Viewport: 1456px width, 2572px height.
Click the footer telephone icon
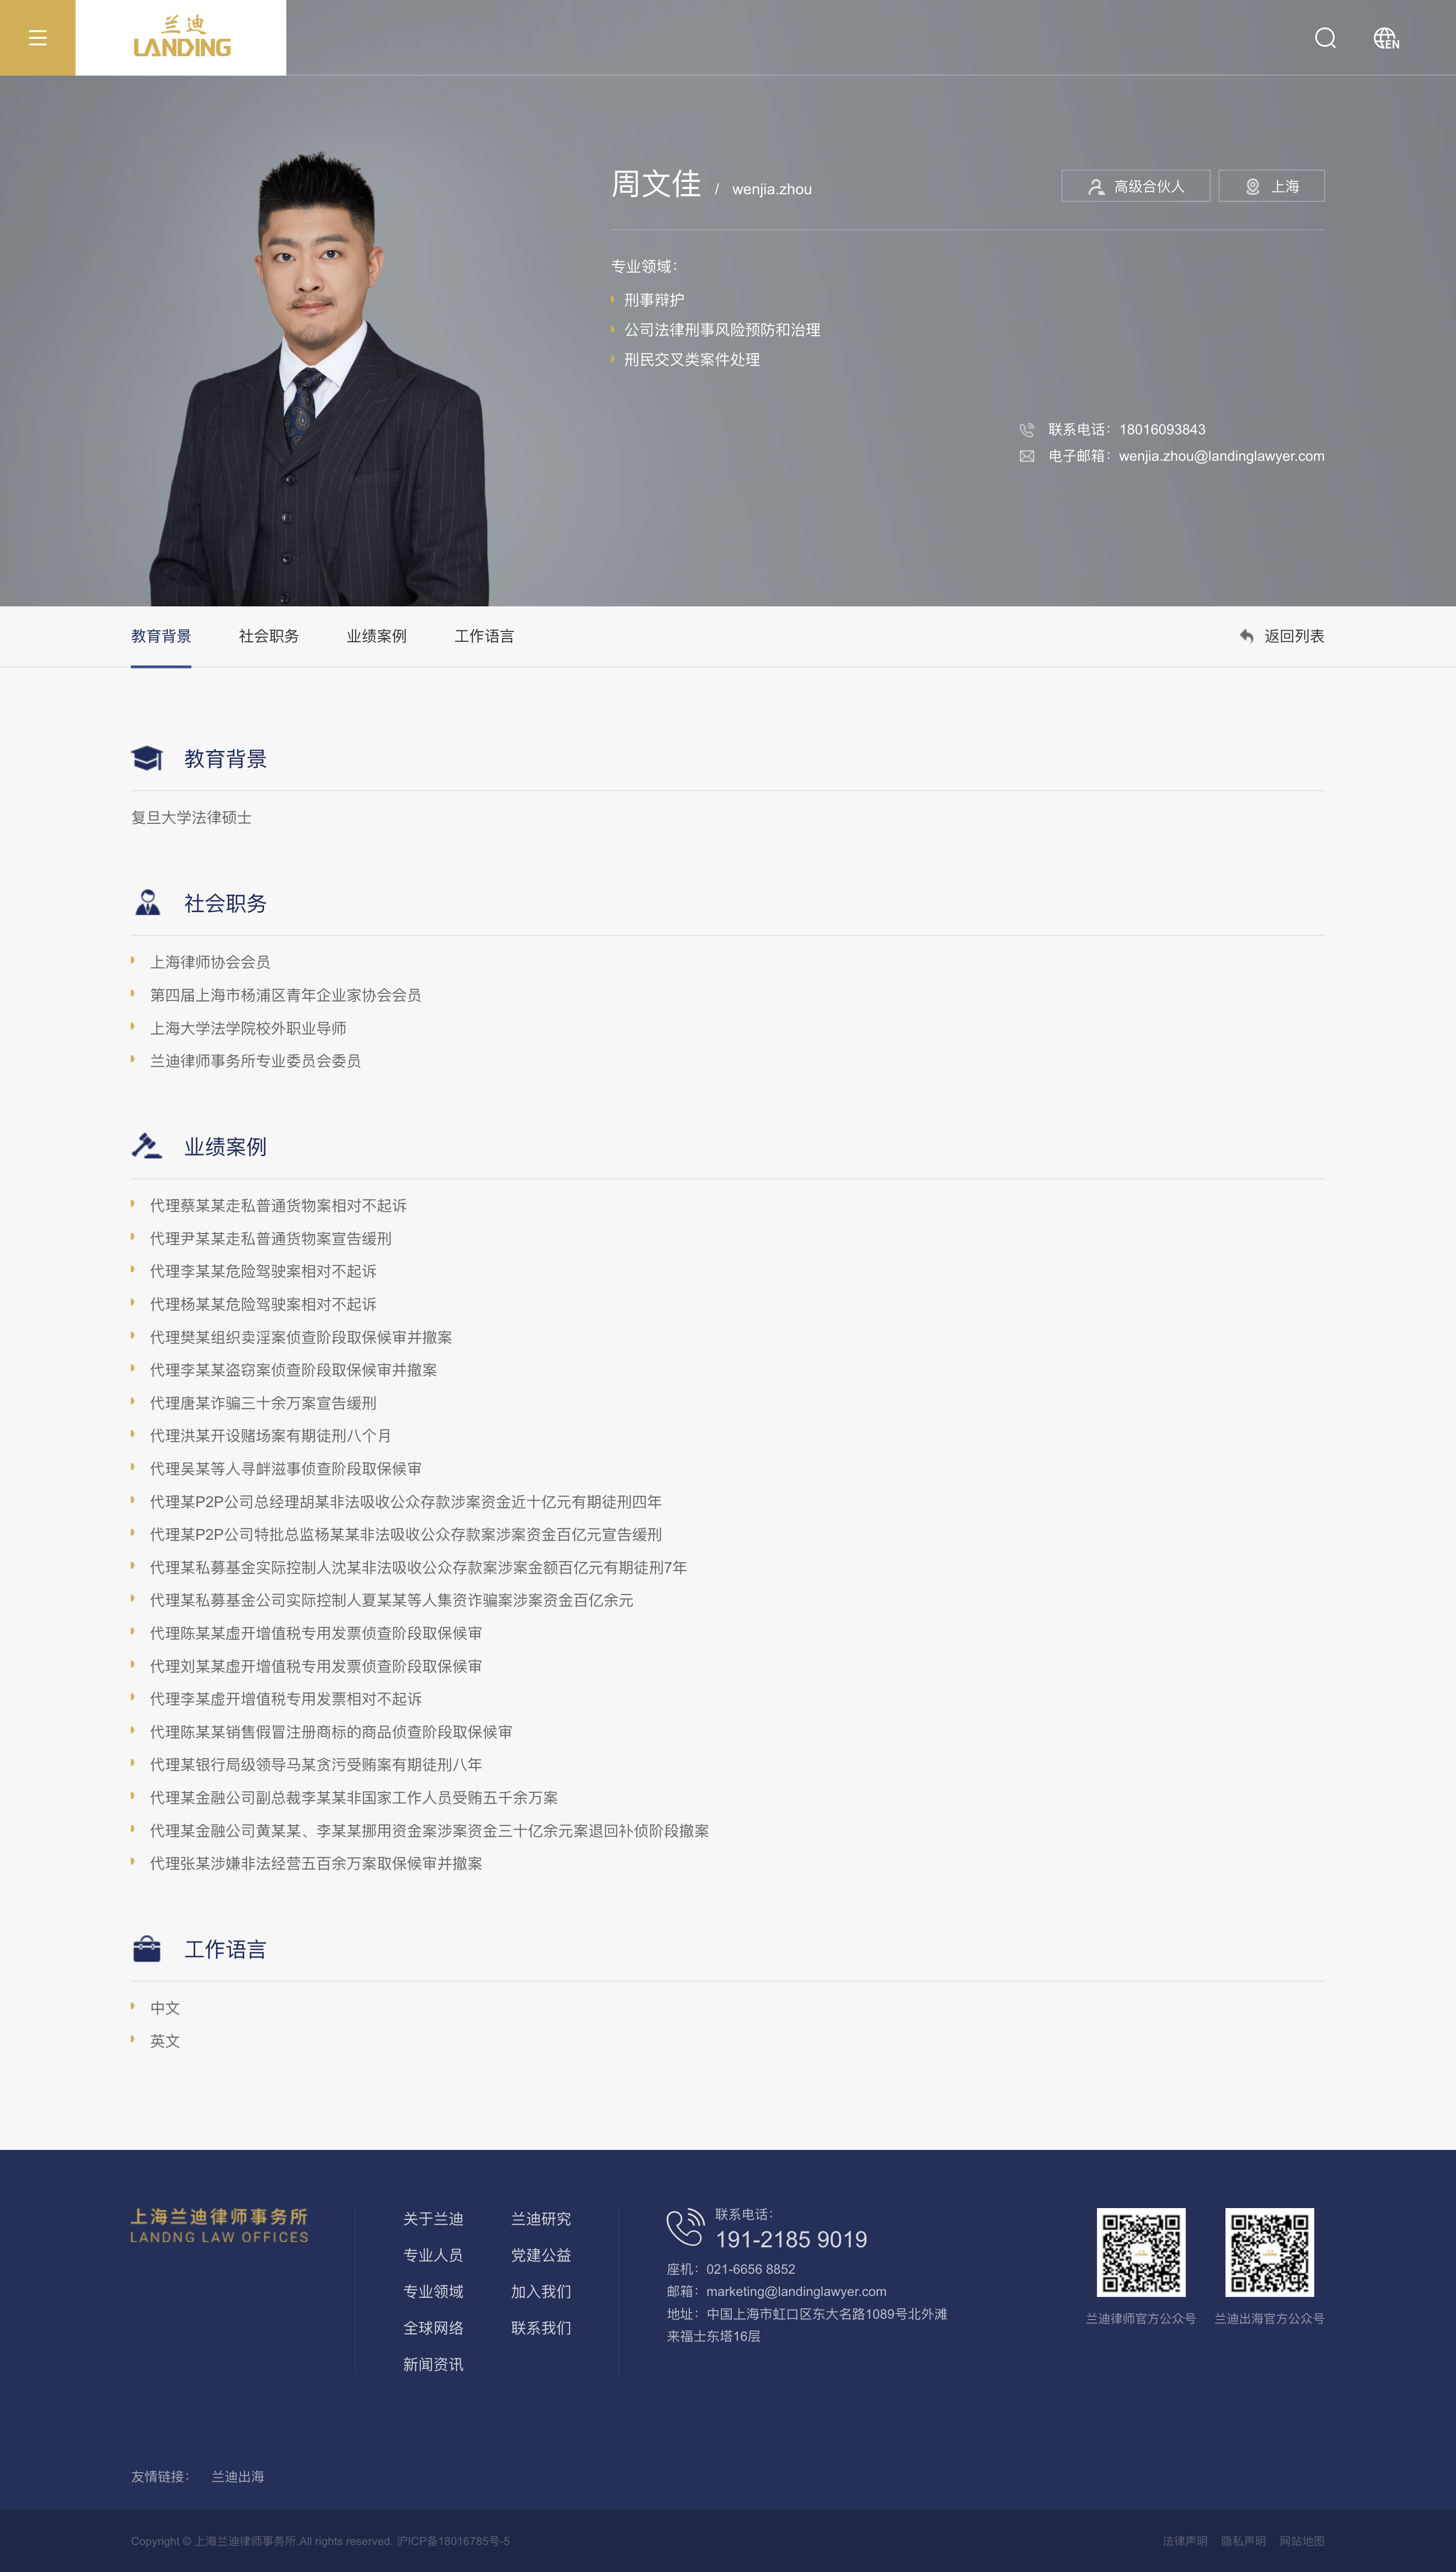pyautogui.click(x=685, y=2227)
